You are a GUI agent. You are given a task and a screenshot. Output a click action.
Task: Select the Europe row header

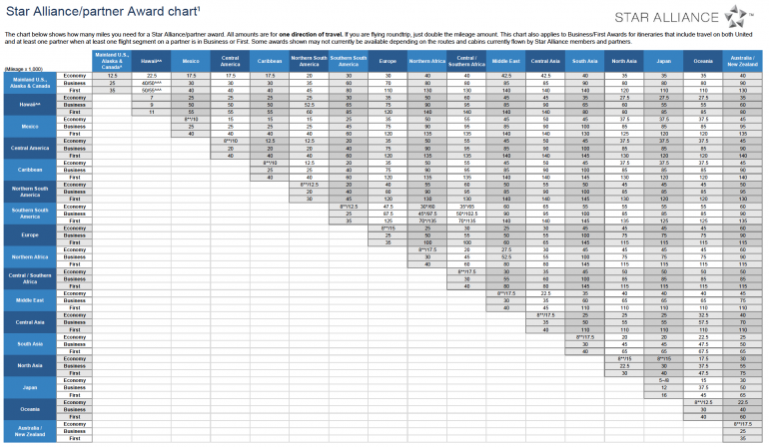pyautogui.click(x=29, y=234)
